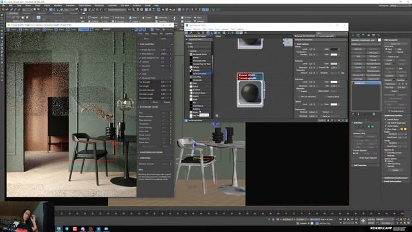Open the second taskbar app icon

click(x=67, y=229)
